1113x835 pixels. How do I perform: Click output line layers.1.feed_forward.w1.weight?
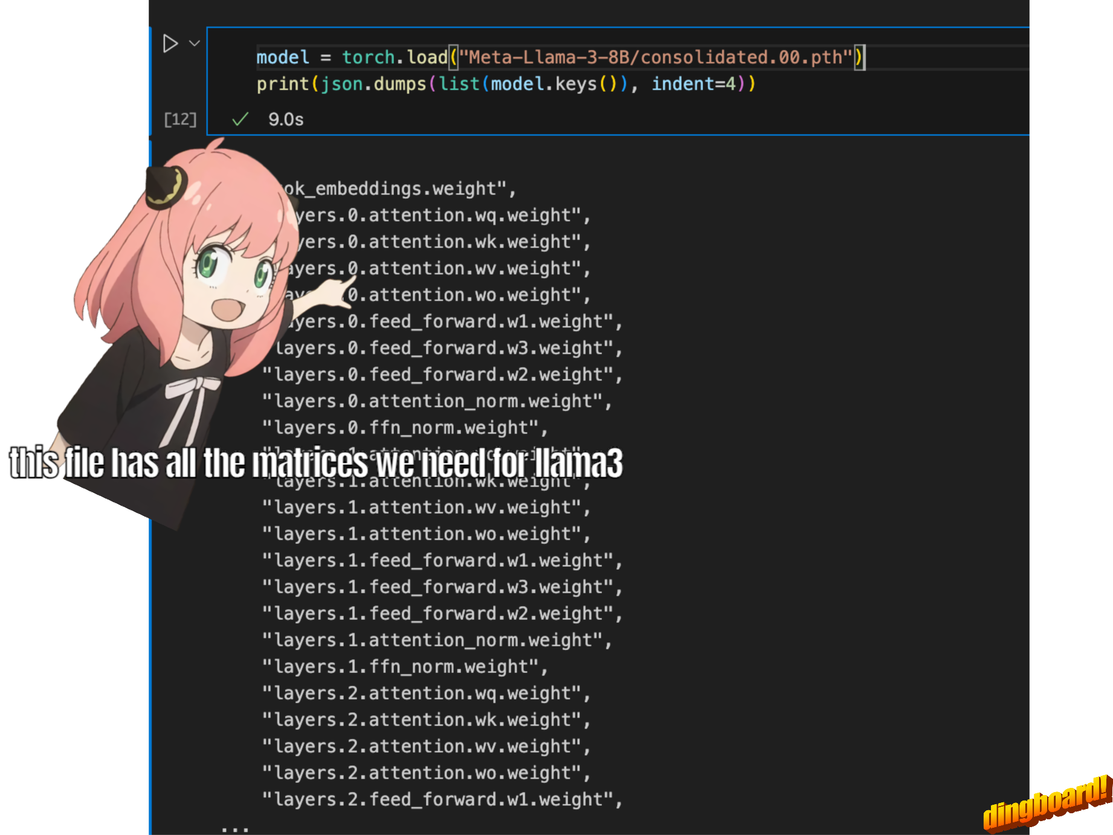(442, 561)
